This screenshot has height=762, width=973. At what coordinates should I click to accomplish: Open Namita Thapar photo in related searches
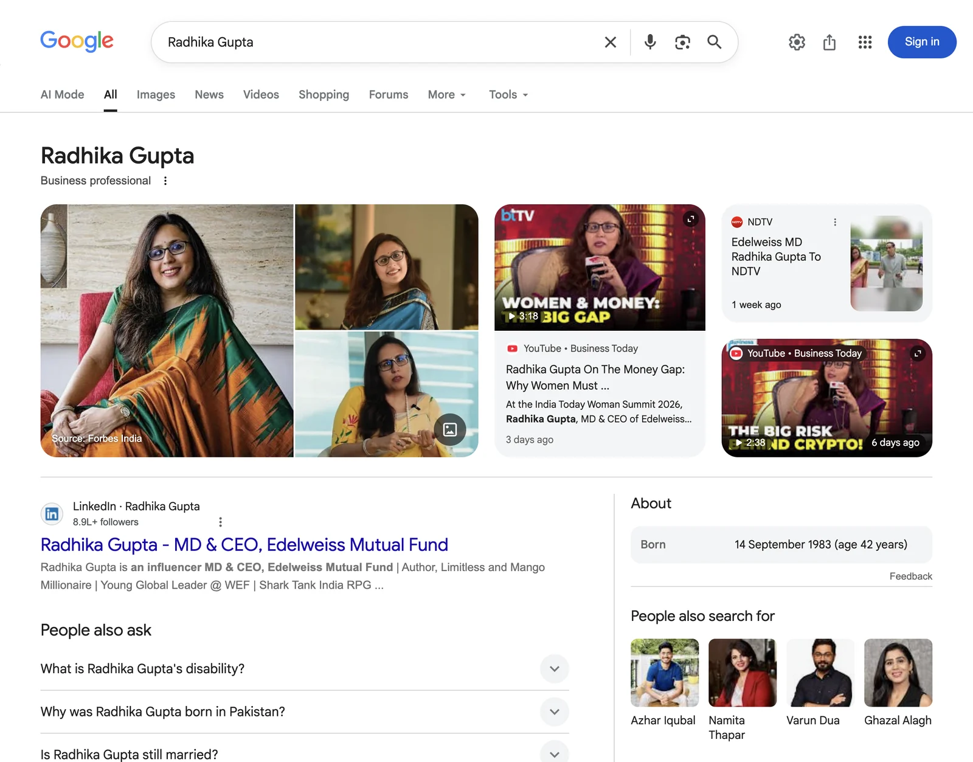pyautogui.click(x=743, y=673)
